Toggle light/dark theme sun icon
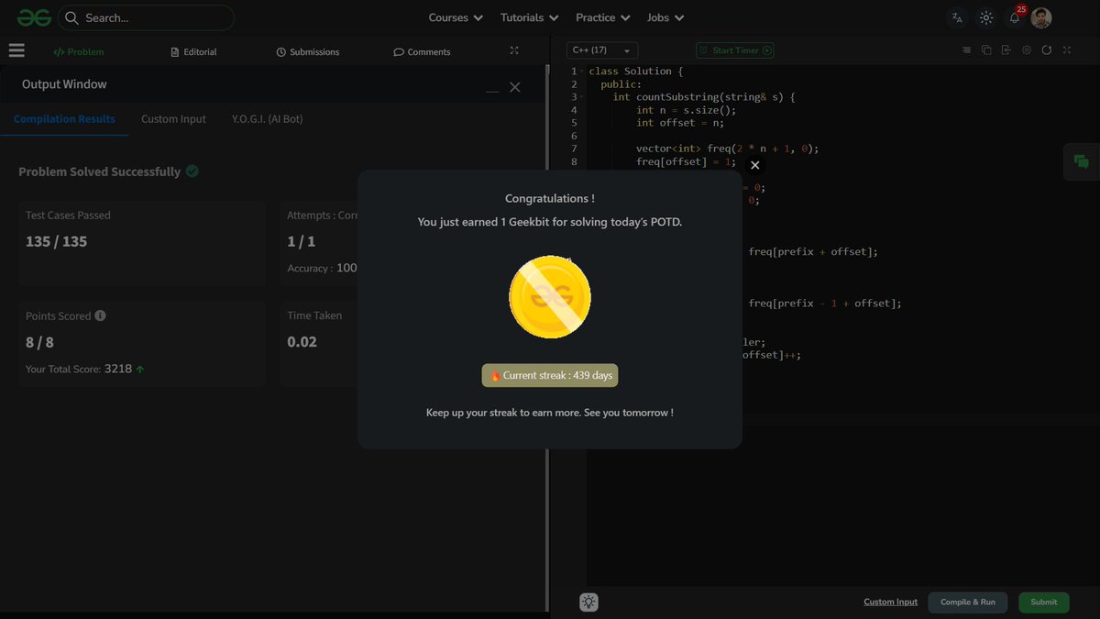Viewport: 1100px width, 619px height. [986, 17]
